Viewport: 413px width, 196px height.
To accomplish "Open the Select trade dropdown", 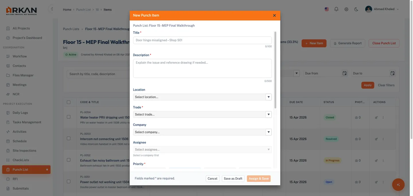I will (202, 115).
